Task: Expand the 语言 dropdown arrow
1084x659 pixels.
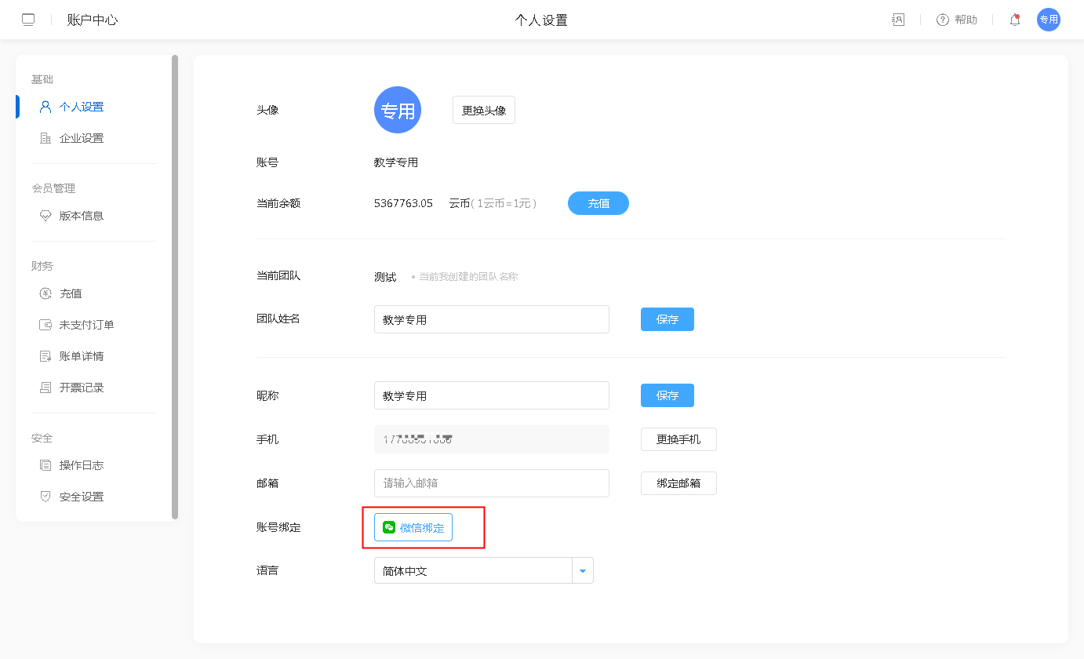Action: coord(583,571)
